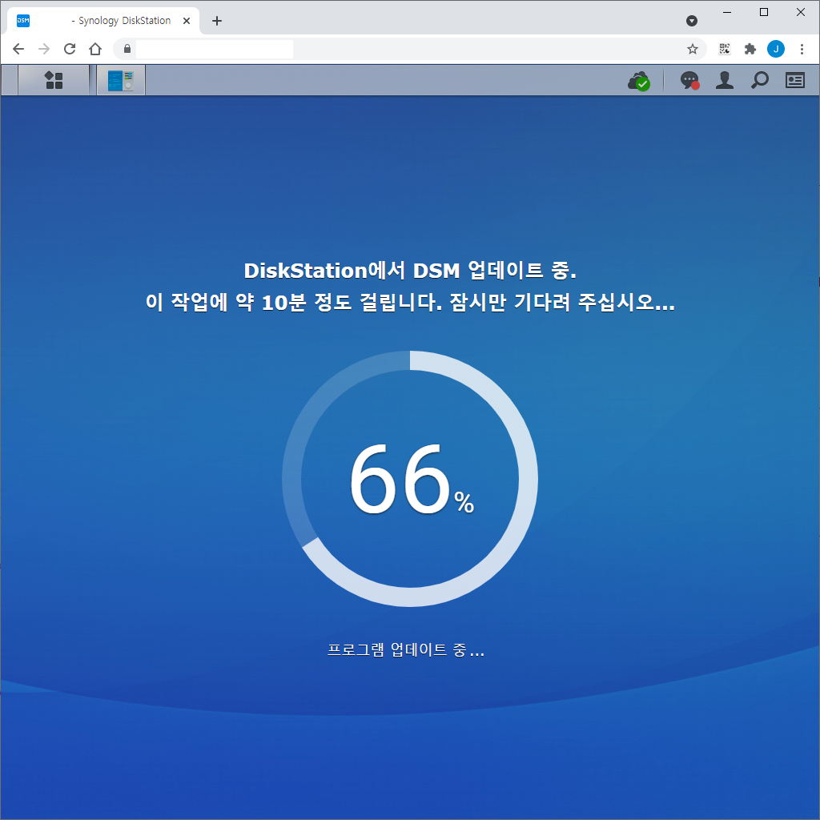This screenshot has height=820, width=820.
Task: Open the Control Panel taskbar app
Action: (x=121, y=80)
